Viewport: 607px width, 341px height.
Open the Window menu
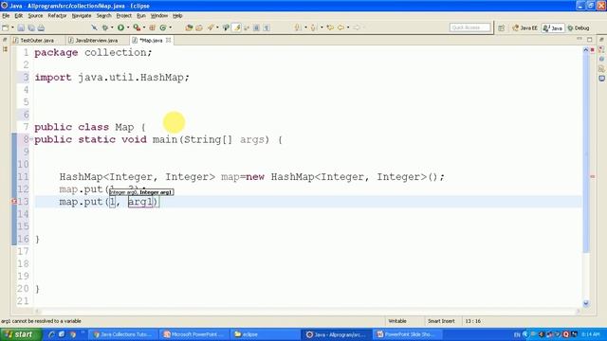pos(158,16)
